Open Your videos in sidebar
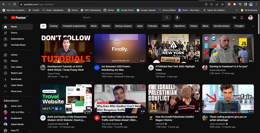This screenshot has width=260, height=133. tap(18, 67)
